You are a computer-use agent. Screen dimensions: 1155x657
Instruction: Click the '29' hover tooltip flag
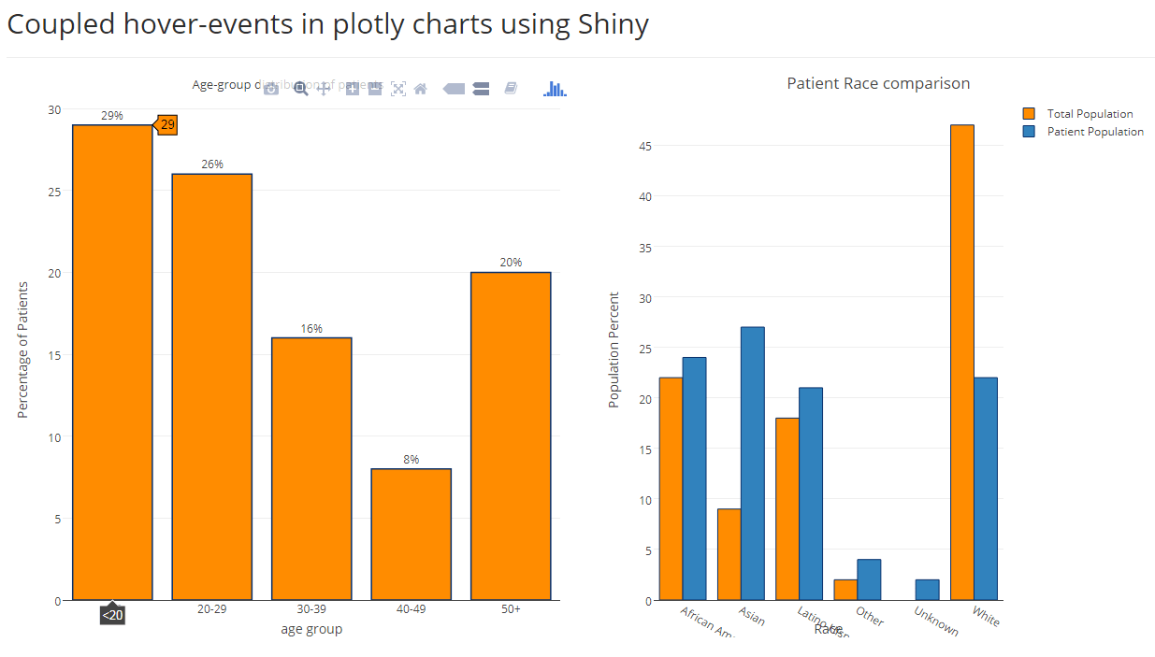tap(166, 124)
